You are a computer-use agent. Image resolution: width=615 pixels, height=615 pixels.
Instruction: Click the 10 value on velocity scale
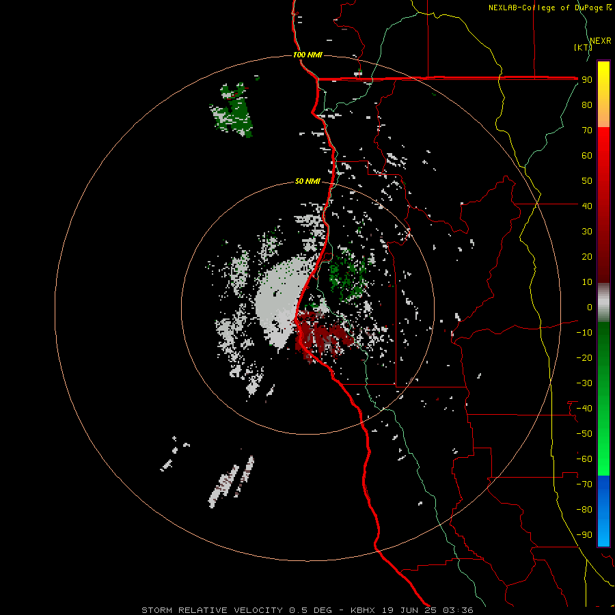pyautogui.click(x=587, y=282)
